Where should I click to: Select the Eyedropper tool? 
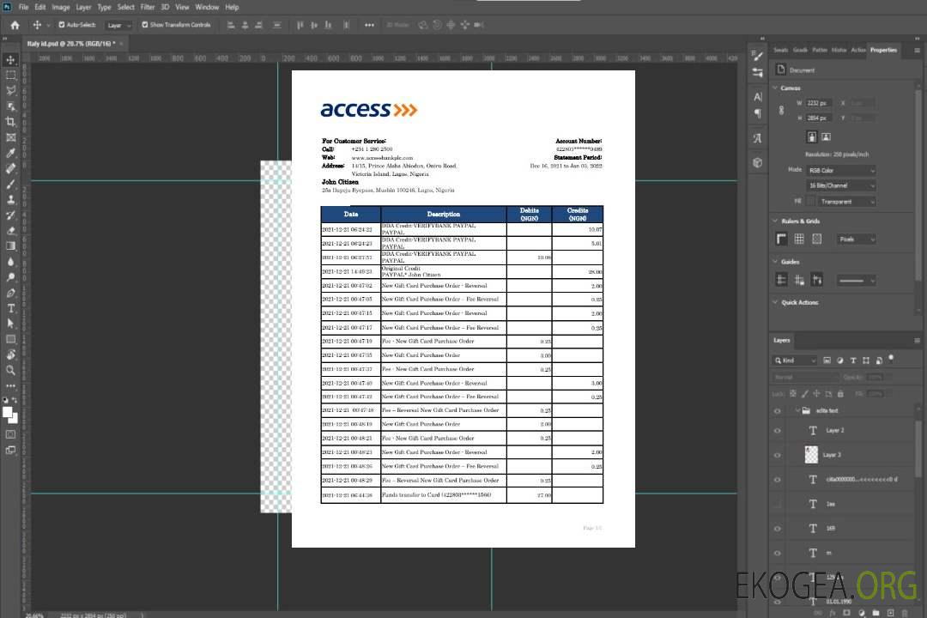[11, 153]
